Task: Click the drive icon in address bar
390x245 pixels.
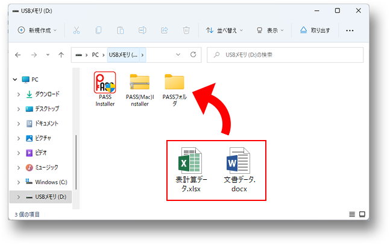Action: tap(79, 55)
